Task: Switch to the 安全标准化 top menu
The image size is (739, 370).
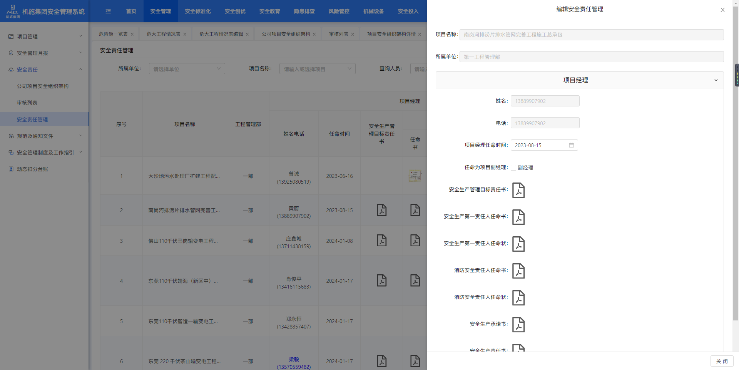Action: pos(197,11)
